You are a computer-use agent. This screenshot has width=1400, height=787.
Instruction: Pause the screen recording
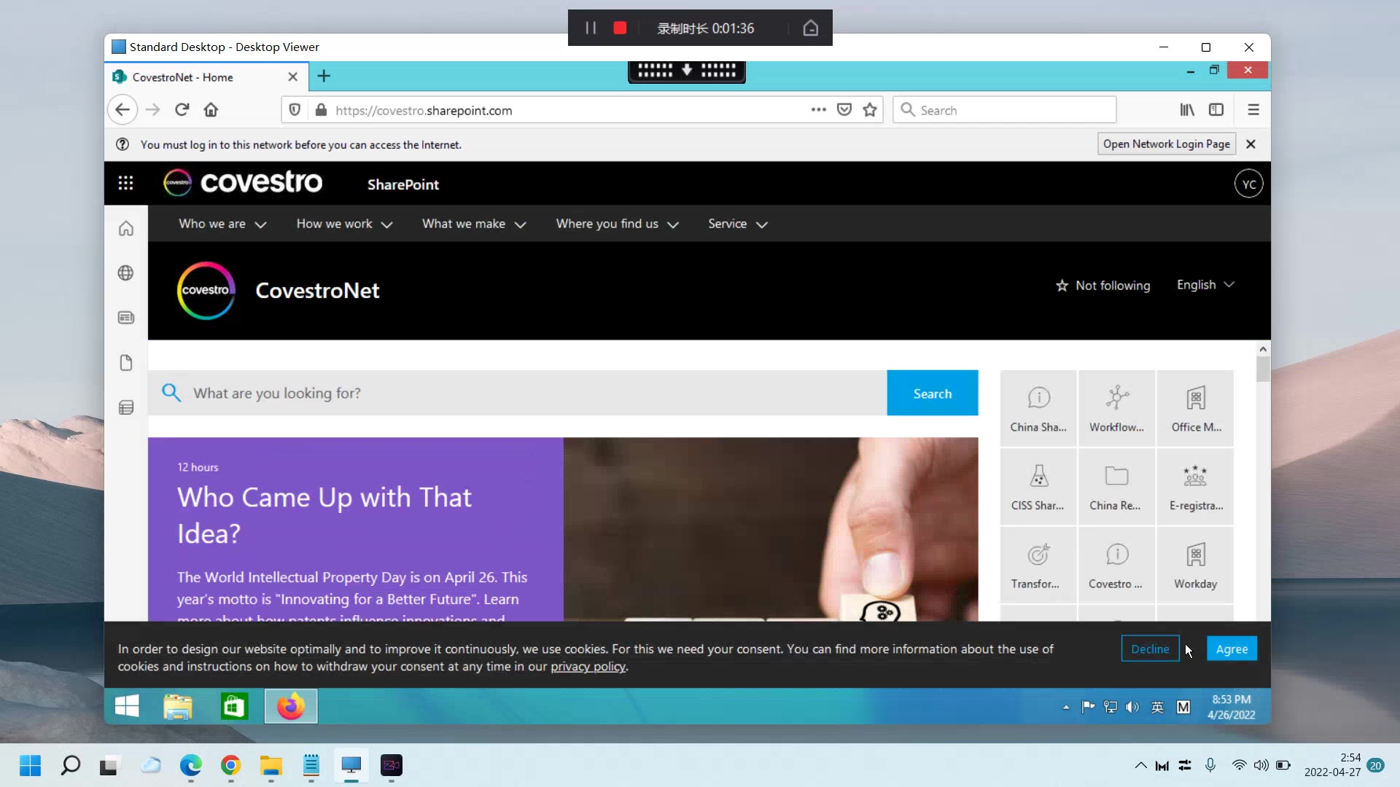591,28
